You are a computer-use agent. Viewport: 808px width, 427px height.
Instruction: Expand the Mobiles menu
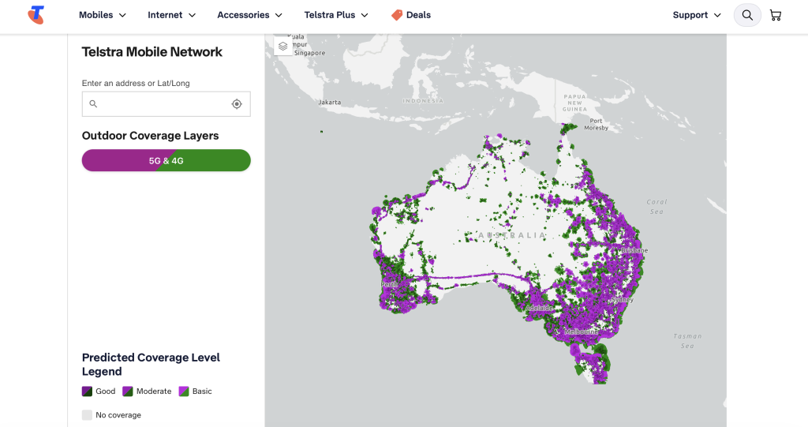click(x=103, y=15)
